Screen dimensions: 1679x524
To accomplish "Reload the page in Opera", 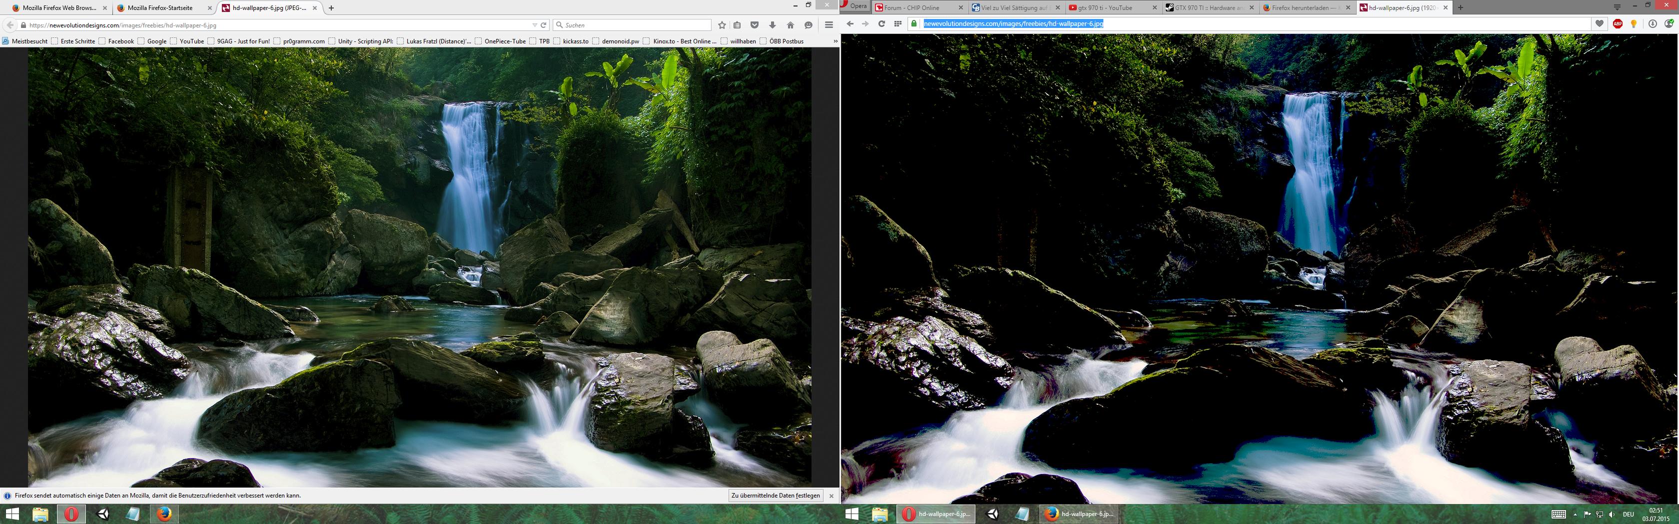I will pos(881,23).
